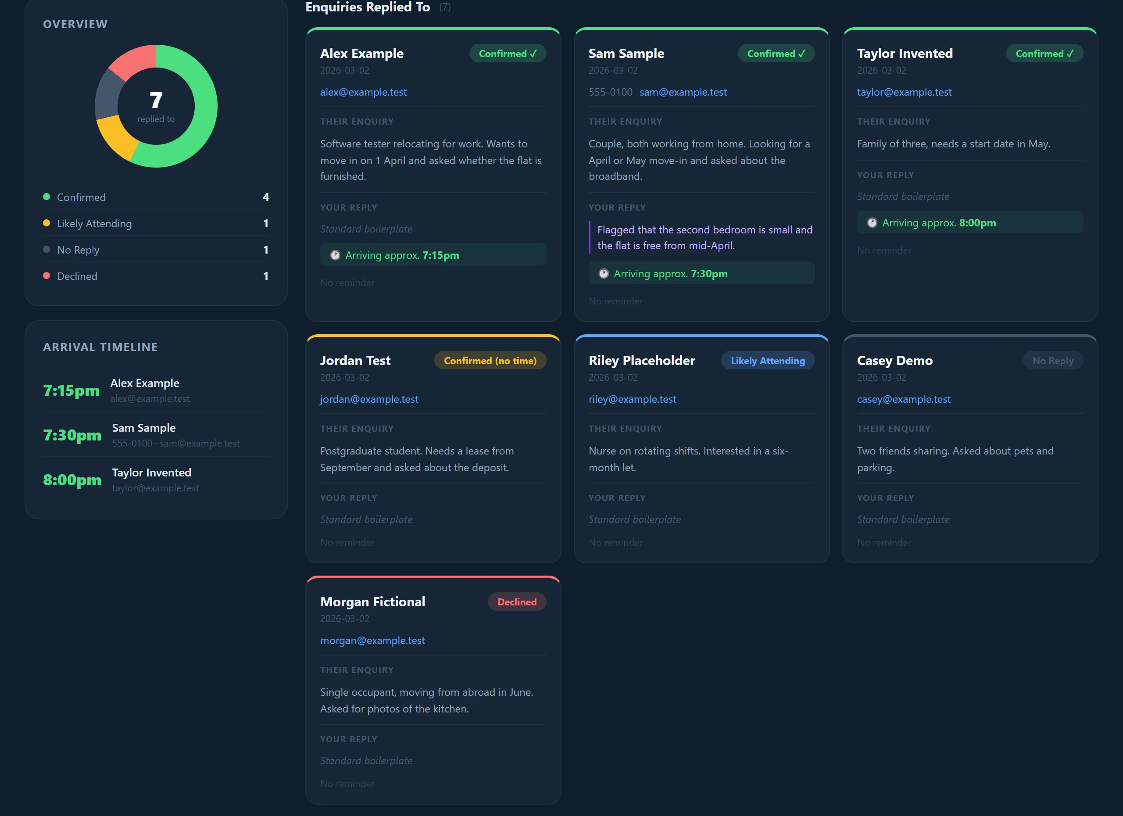The width and height of the screenshot is (1123, 816).
Task: Click the Likely Attending badge on Riley's card
Action: 768,361
